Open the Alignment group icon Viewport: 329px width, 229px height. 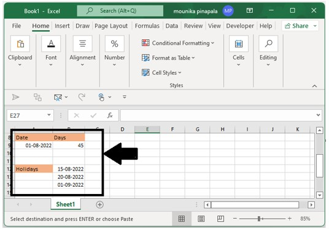pyautogui.click(x=82, y=44)
